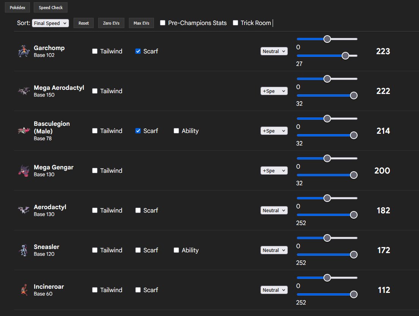Uncheck Scarf for Garchomp
The width and height of the screenshot is (419, 316).
pyautogui.click(x=138, y=51)
